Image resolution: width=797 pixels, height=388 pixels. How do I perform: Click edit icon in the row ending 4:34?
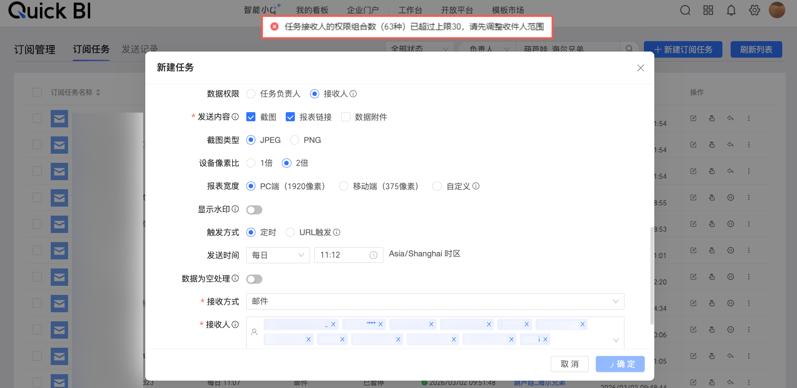(x=693, y=303)
